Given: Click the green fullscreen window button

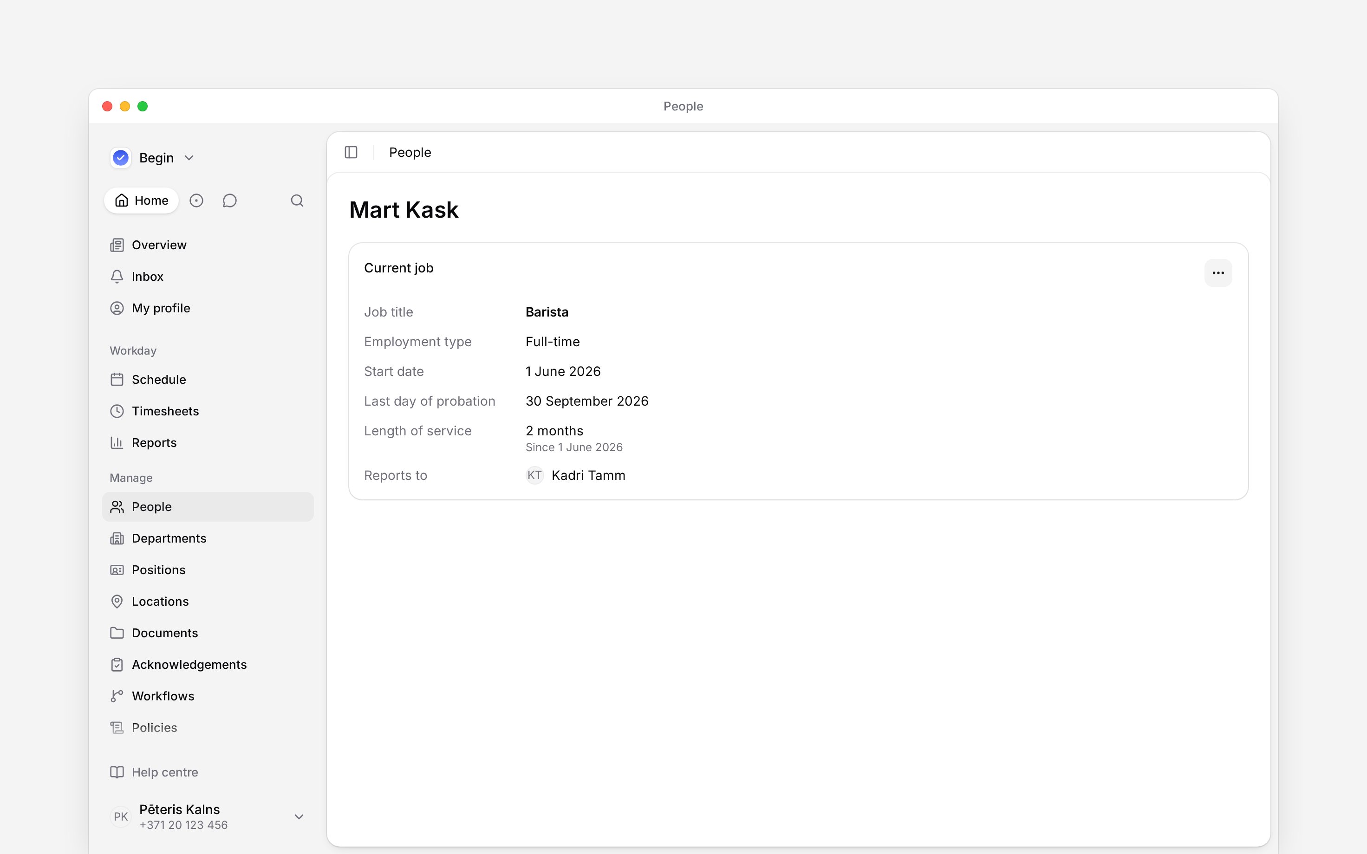Looking at the screenshot, I should (143, 106).
